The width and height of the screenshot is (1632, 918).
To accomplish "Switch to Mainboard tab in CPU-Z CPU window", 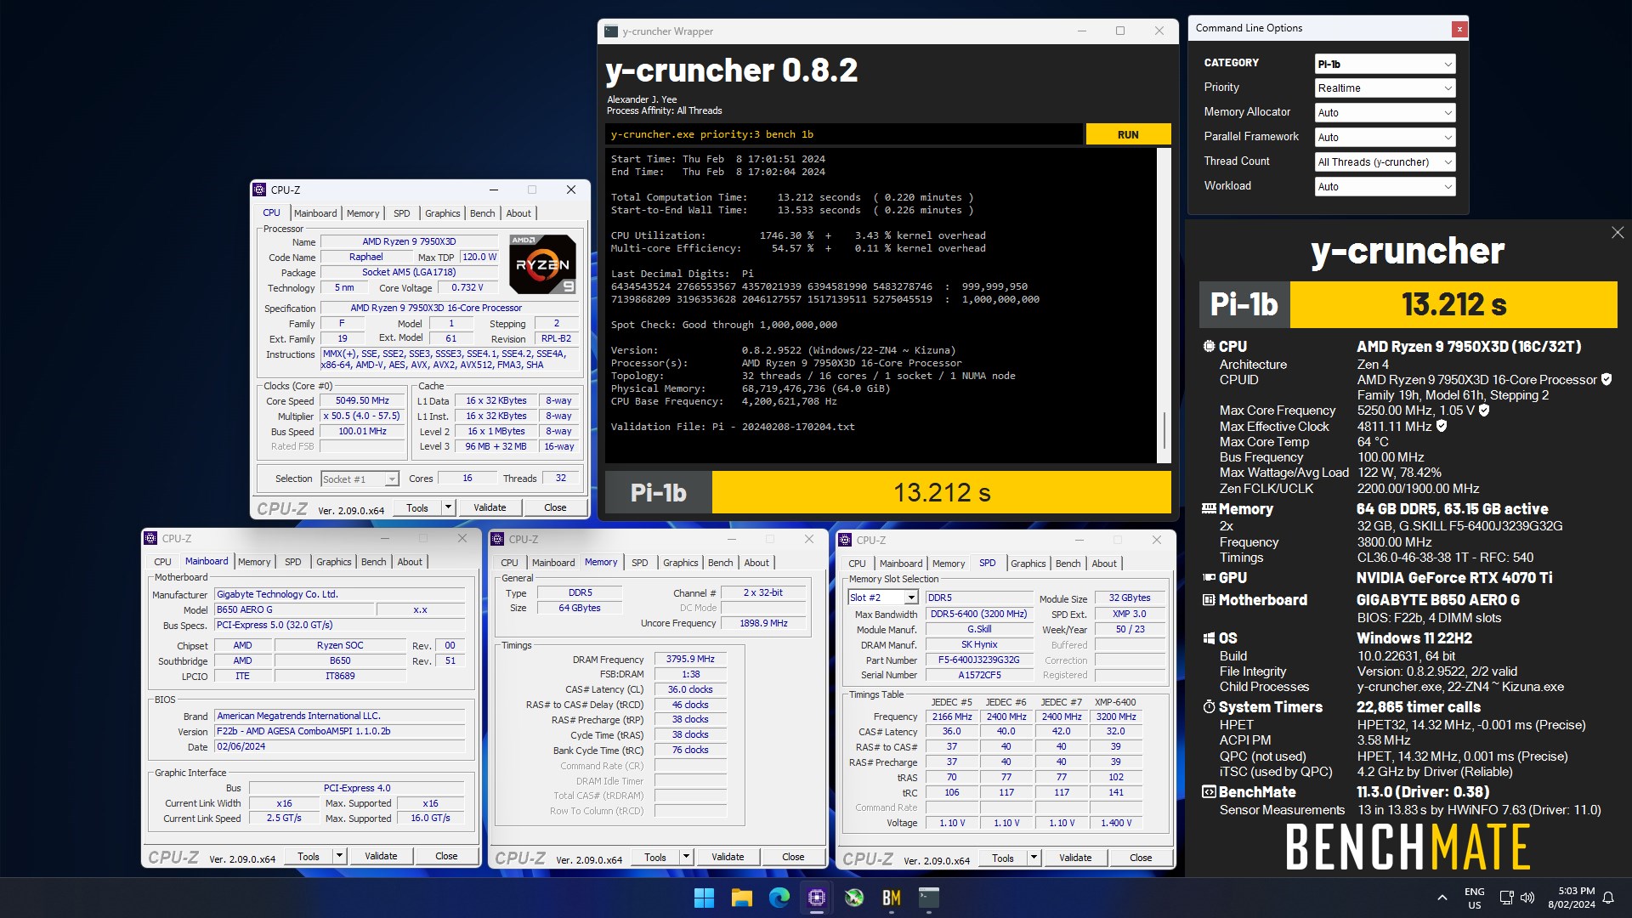I will click(x=315, y=213).
